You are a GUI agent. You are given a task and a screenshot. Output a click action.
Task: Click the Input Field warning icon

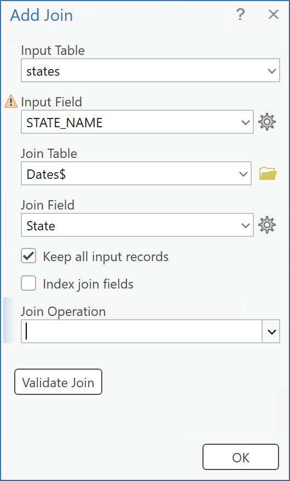[x=11, y=101]
